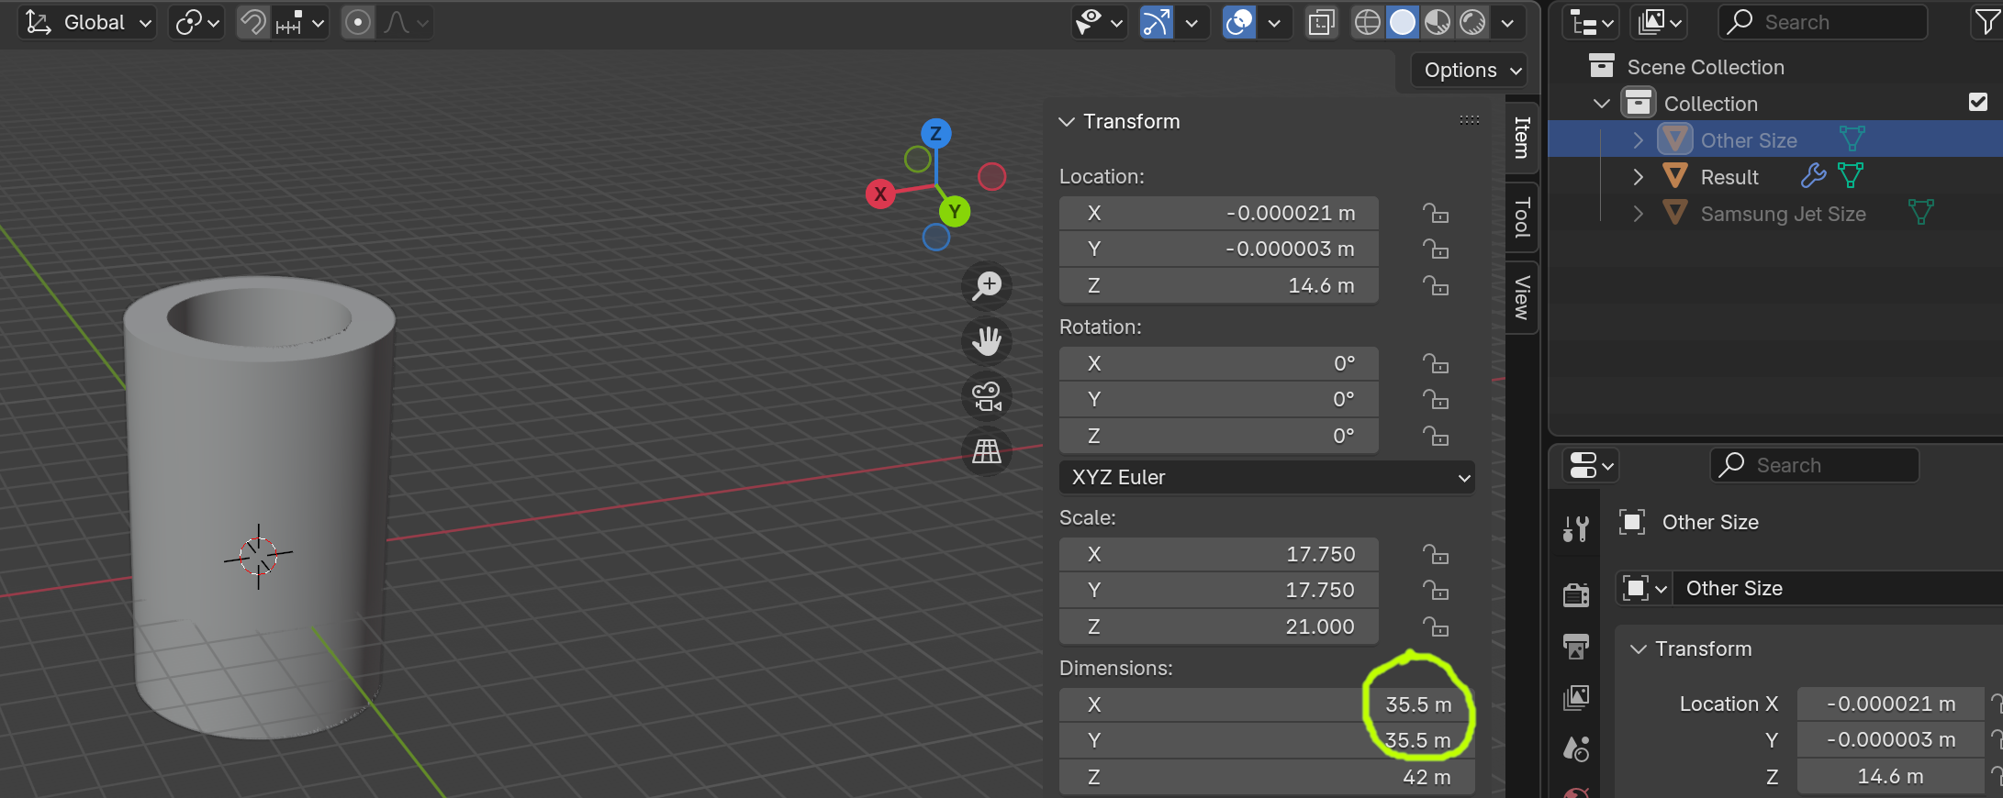
Task: Toggle lock on Rotation Z
Action: [1435, 436]
